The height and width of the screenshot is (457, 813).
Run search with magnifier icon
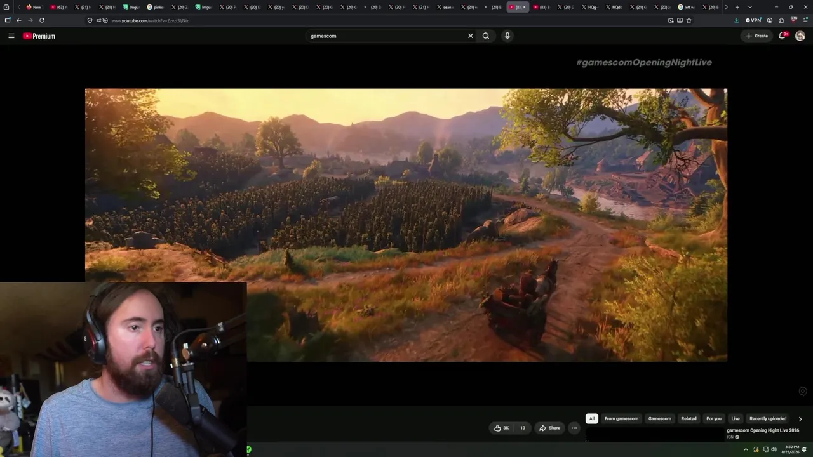coord(486,36)
